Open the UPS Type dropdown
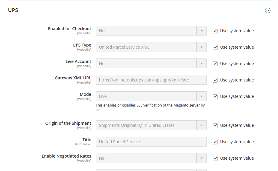This screenshot has width=278, height=171. [151, 47]
